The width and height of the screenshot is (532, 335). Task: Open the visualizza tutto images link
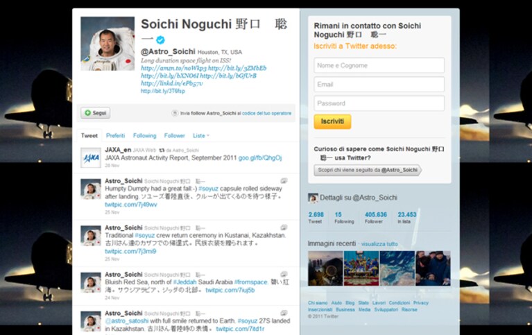tap(379, 244)
